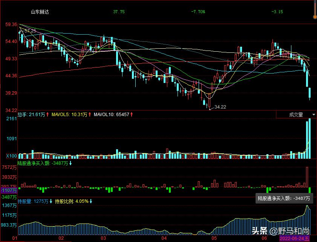Select the 总手 volume indicator label
The width and height of the screenshot is (317, 242).
click(x=23, y=114)
